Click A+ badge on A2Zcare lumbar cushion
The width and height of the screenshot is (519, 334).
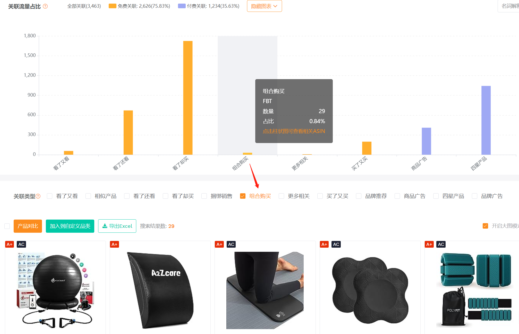click(x=114, y=244)
